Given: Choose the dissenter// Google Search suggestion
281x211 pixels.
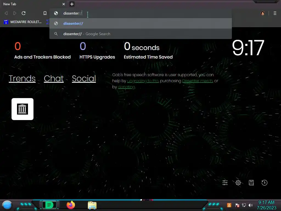Looking at the screenshot, I should tap(141, 34).
